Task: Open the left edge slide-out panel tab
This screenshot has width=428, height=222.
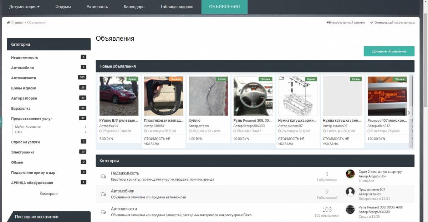Action: (1, 121)
